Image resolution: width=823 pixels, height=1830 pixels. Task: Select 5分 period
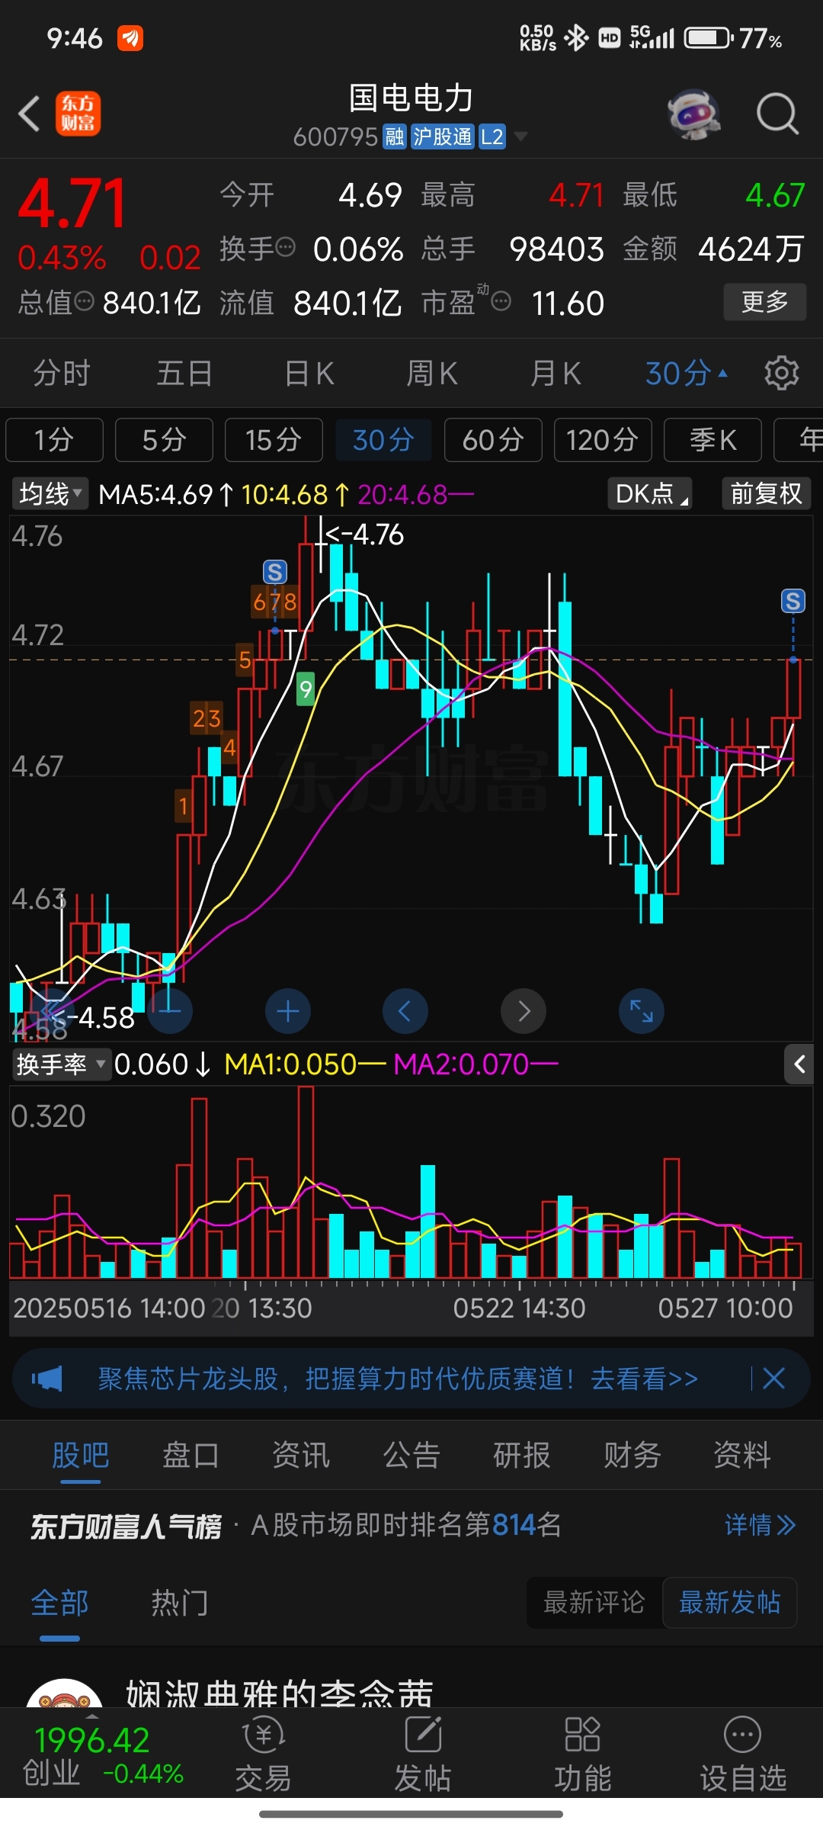(x=164, y=440)
